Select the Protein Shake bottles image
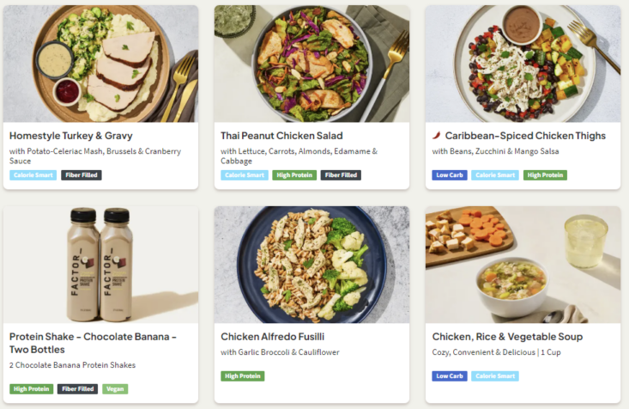The height and width of the screenshot is (409, 629). pyautogui.click(x=100, y=265)
